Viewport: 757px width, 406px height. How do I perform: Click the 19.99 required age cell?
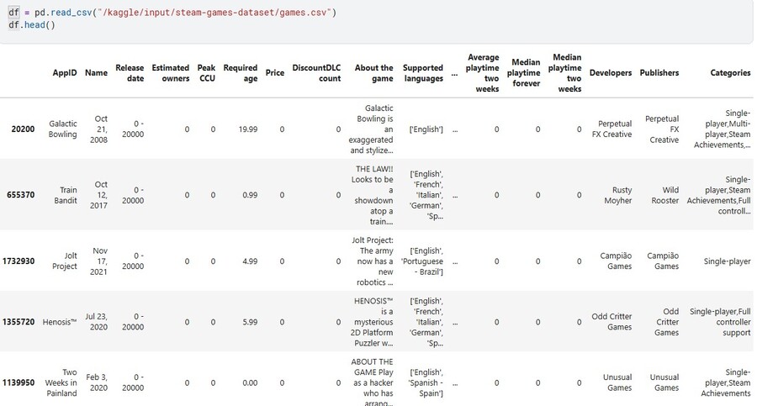(x=247, y=129)
